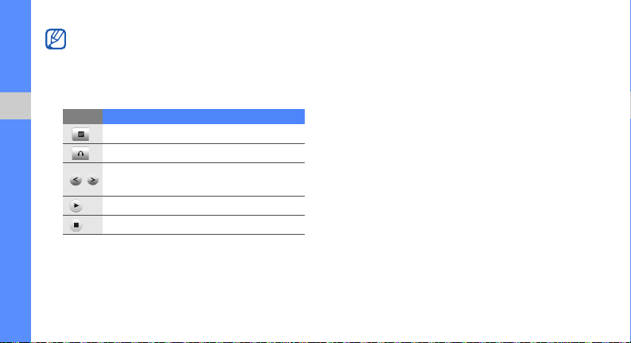Viewport: 631px width, 343px height.
Task: Select the gray tab in left sidebar
Action: tap(15, 106)
